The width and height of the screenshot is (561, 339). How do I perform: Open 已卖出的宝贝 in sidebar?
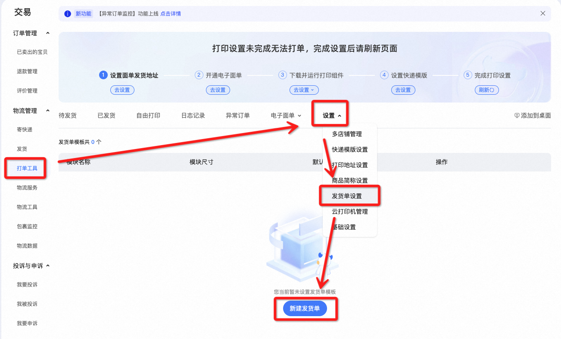tap(32, 52)
